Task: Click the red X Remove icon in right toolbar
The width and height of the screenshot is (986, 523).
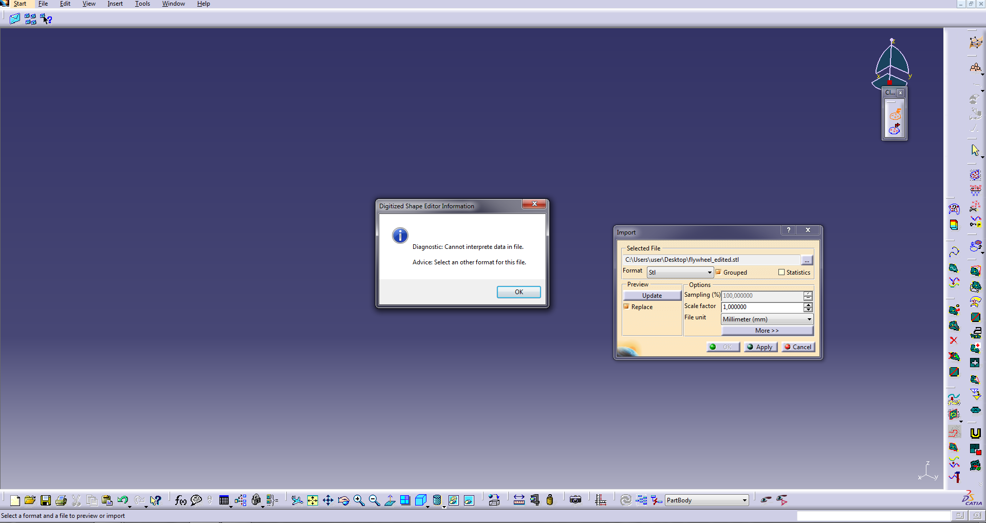Action: point(954,340)
